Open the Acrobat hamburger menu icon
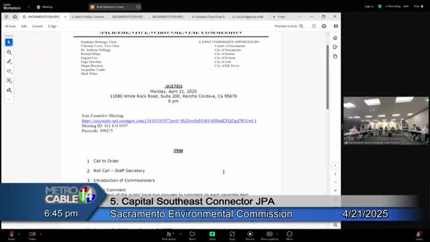The width and height of the screenshot is (430, 242). (x=6, y=17)
